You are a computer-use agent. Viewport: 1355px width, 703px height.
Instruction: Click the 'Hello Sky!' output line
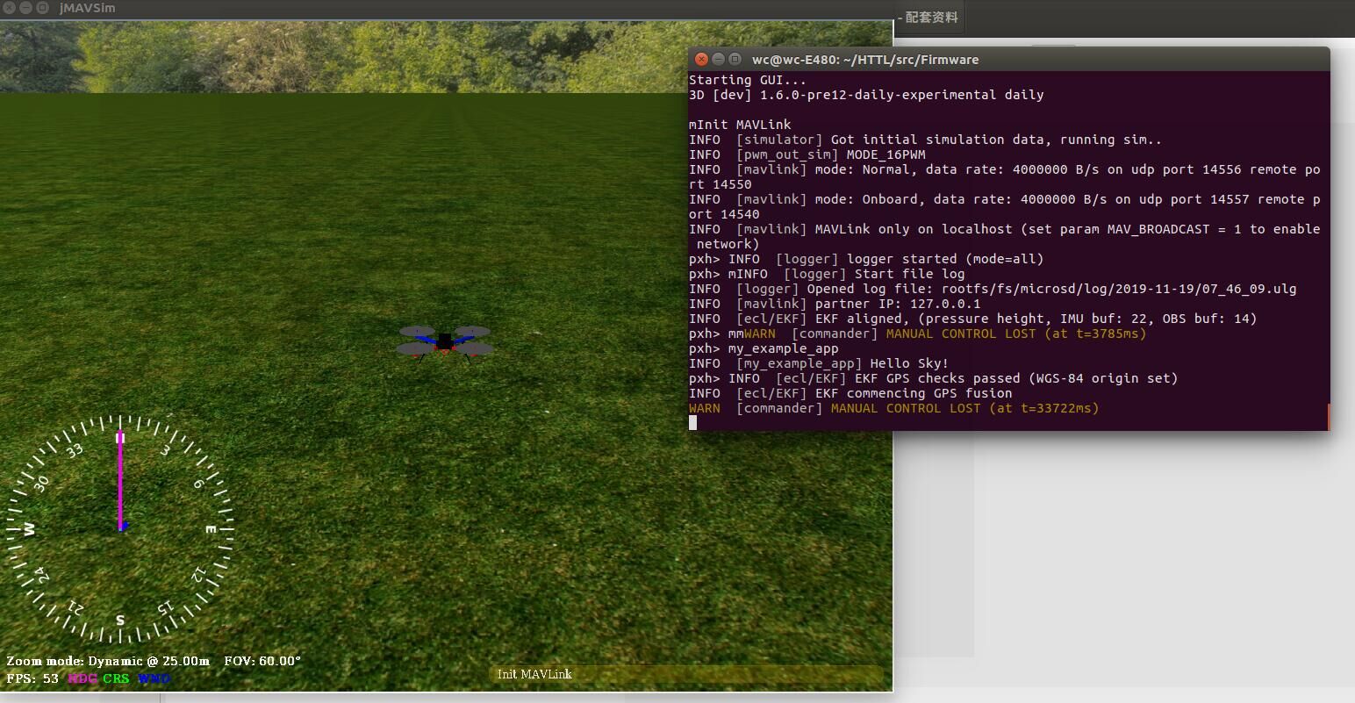tap(819, 363)
